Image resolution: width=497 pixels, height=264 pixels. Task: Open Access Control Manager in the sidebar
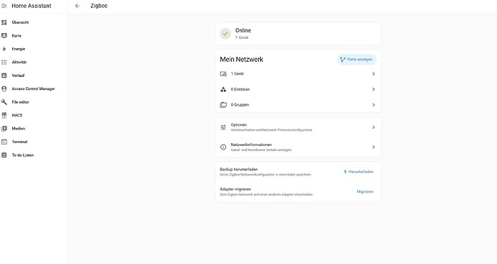[x=34, y=88]
